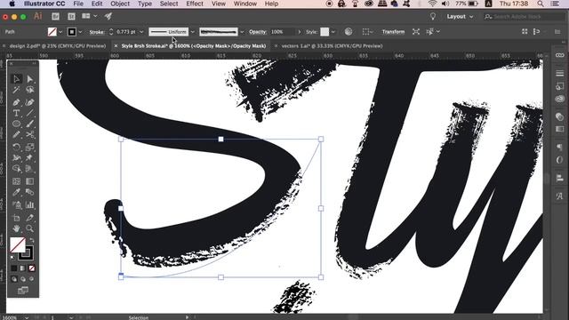
Task: Set paint to Gradient mode below swatches
Action: 23,268
